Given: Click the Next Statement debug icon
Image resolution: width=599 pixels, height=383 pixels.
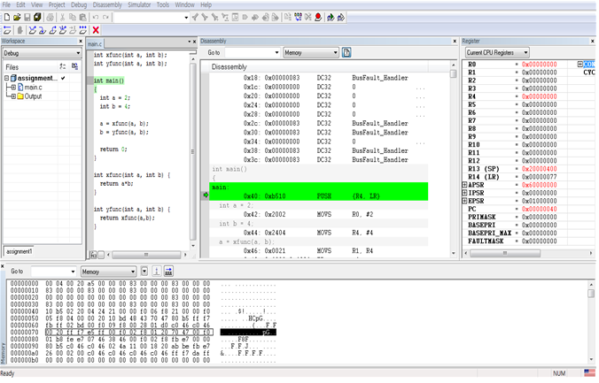Looking at the screenshot, I should coord(63,30).
